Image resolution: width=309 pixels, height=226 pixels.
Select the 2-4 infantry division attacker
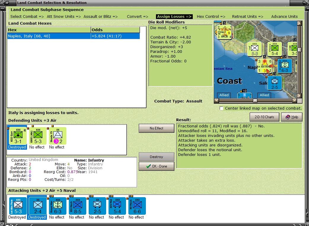pyautogui.click(x=38, y=206)
